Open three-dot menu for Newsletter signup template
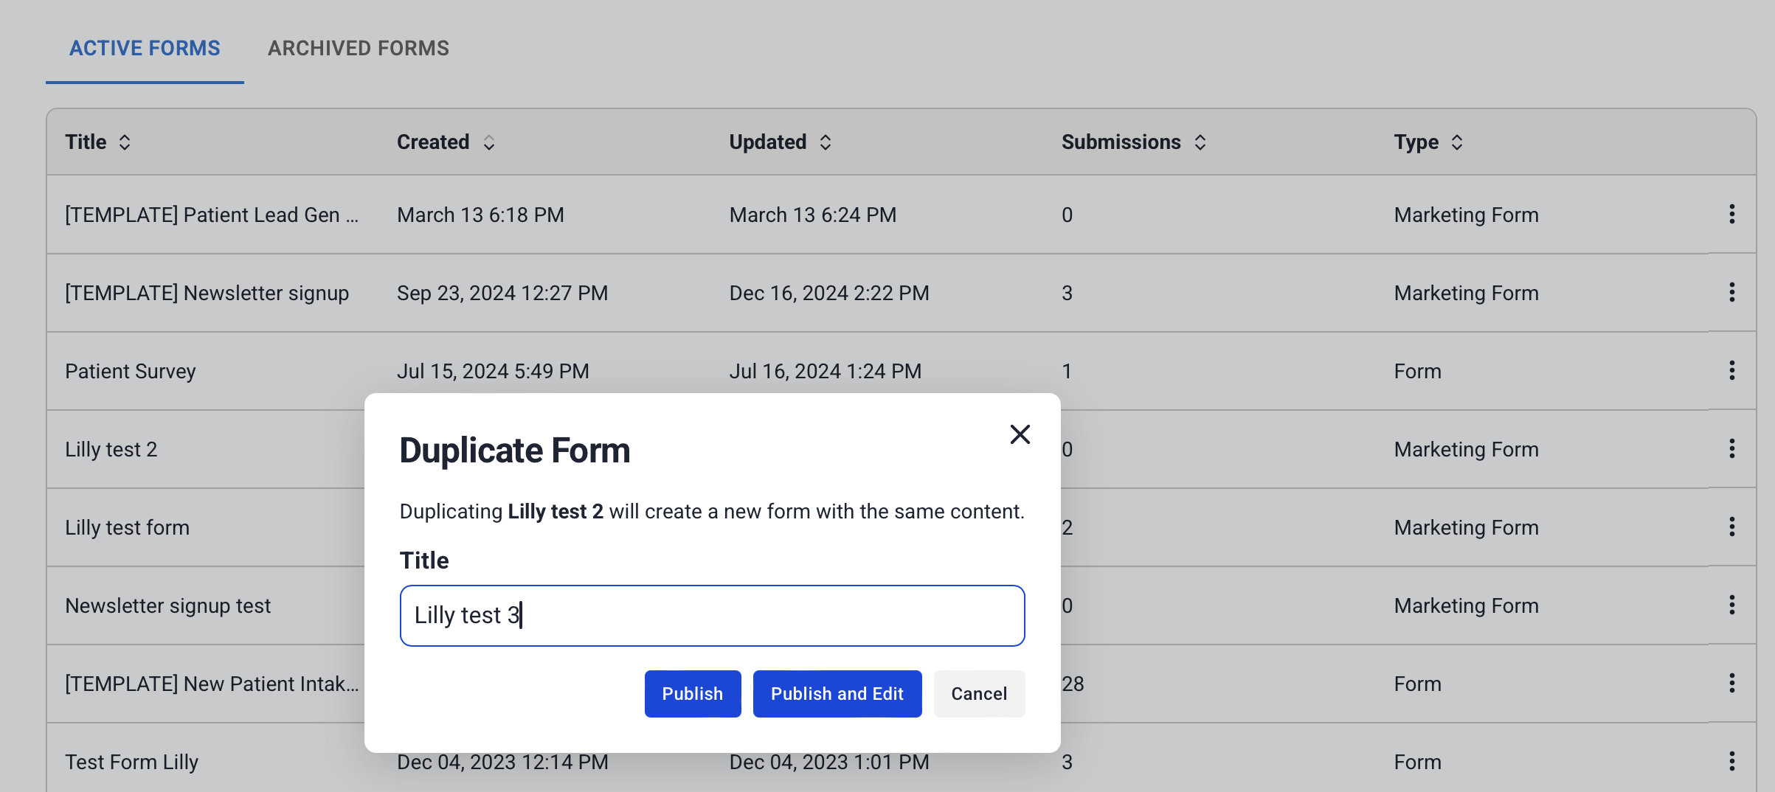The image size is (1775, 792). pos(1731,293)
